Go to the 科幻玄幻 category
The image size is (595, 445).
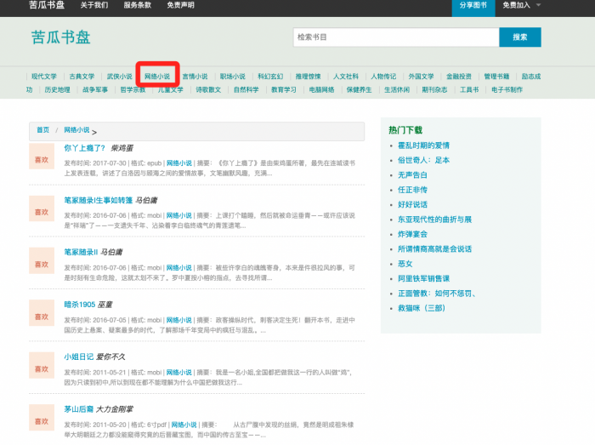pos(270,77)
